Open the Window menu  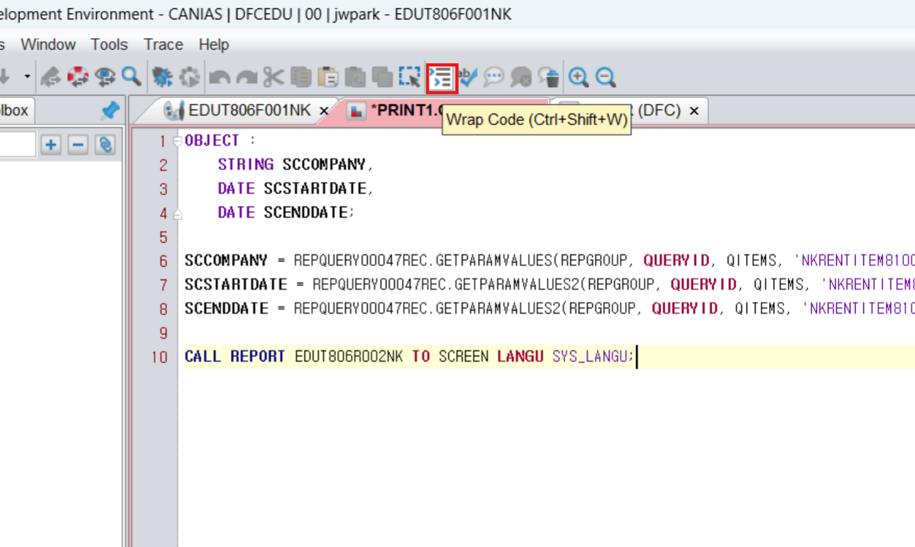(x=48, y=45)
